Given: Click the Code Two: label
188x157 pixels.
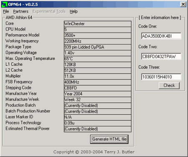Looking at the screenshot, I should click(x=148, y=47).
